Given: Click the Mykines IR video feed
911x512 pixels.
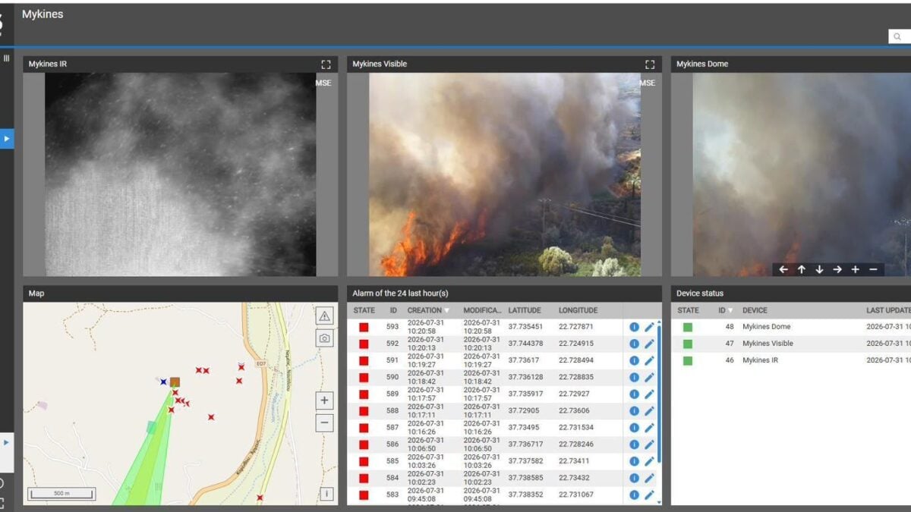Looking at the screenshot, I should (x=181, y=174).
